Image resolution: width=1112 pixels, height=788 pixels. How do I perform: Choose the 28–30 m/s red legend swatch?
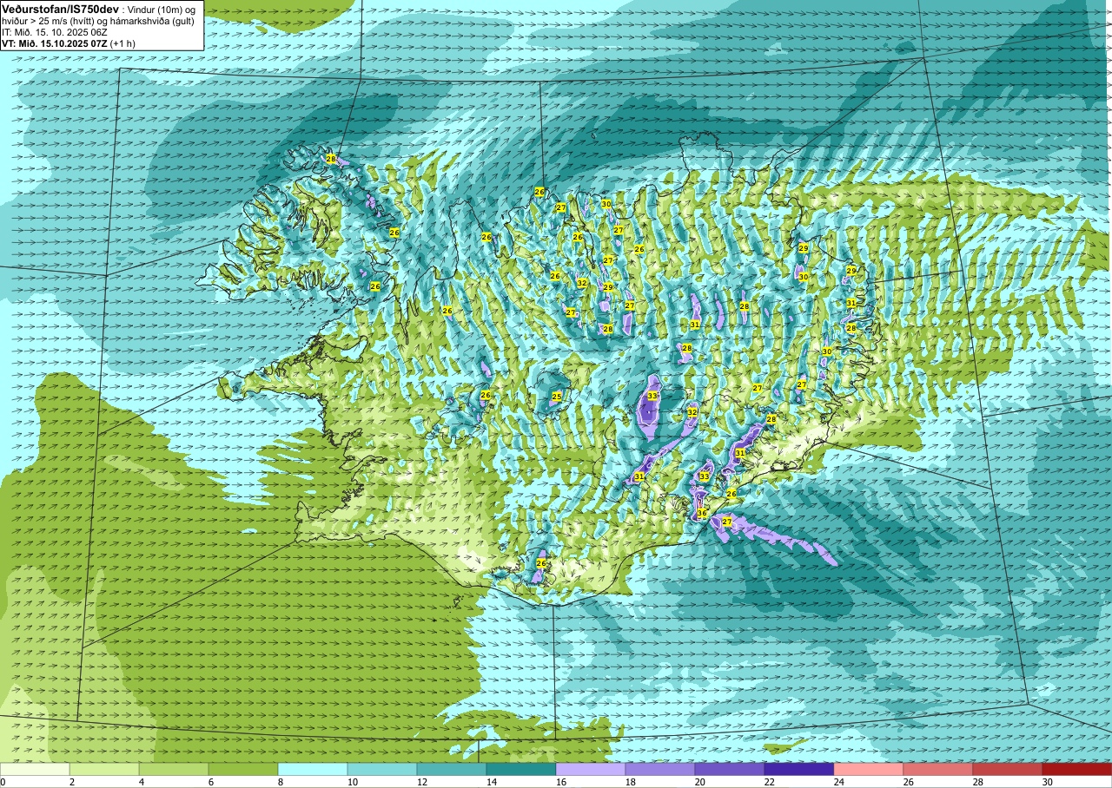(1008, 769)
